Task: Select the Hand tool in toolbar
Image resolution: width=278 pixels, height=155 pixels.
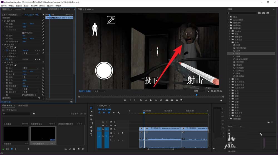Action: (91, 131)
